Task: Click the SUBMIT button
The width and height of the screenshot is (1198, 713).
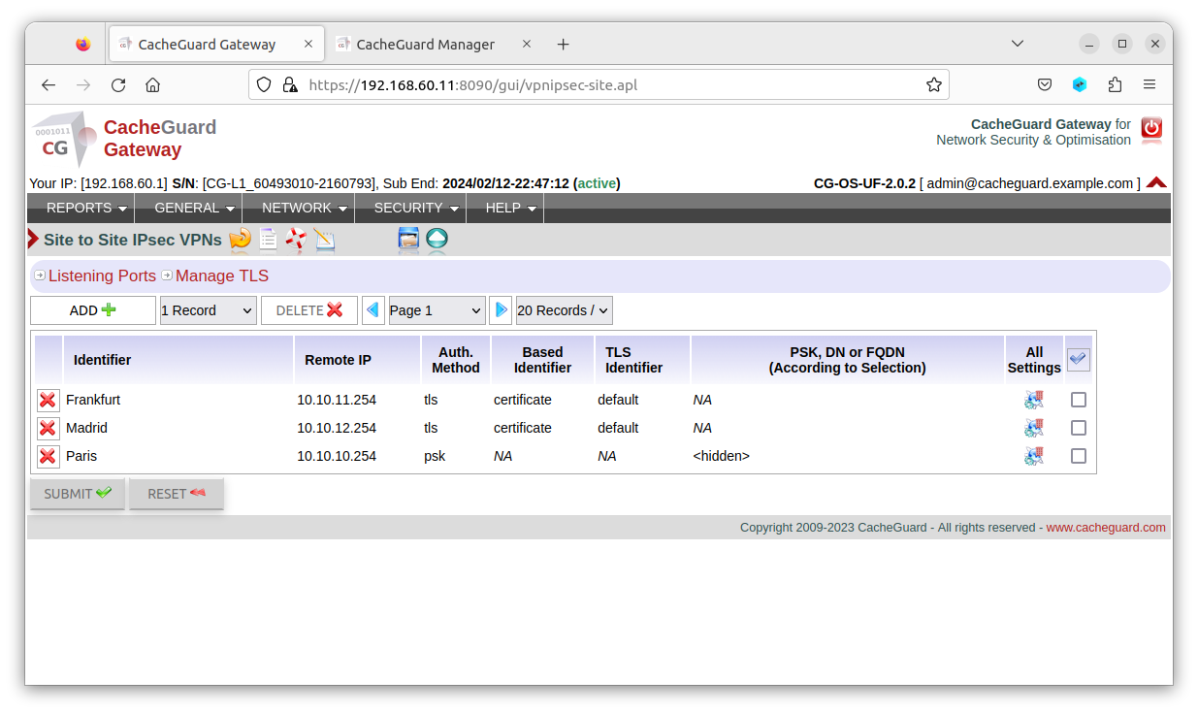Action: point(78,494)
